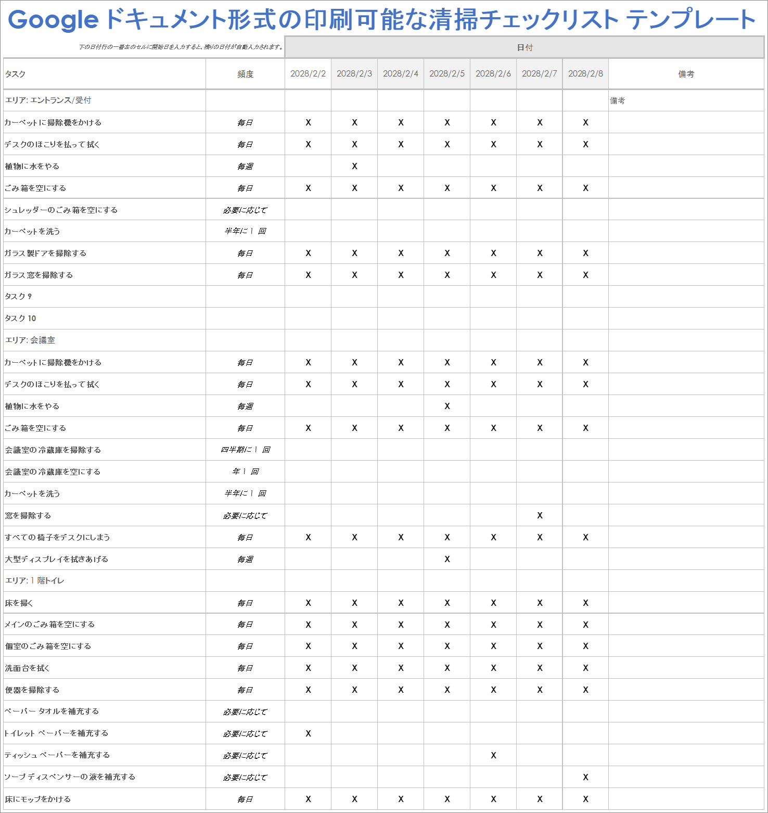Viewport: 768px width, 813px height.
Task: Click empty 備考 cell in 便器を掃除する row
Action: [x=686, y=690]
